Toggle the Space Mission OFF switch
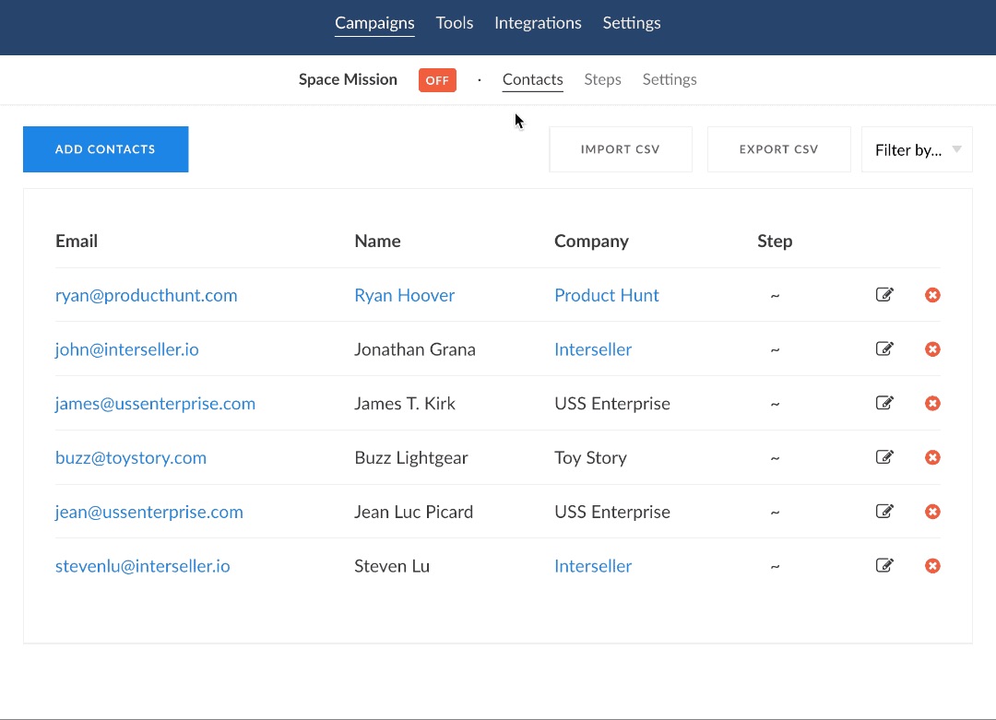Image resolution: width=996 pixels, height=720 pixels. pyautogui.click(x=437, y=80)
